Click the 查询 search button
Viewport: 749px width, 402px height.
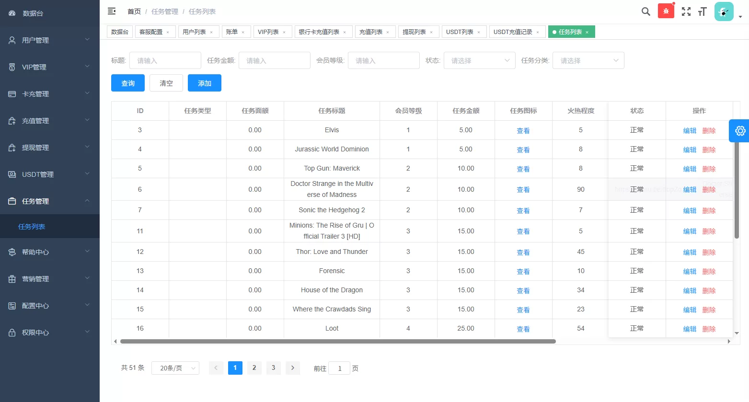pyautogui.click(x=127, y=82)
